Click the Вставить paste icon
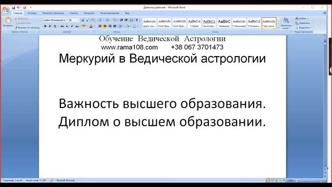The height and width of the screenshot is (187, 332). 8,20
